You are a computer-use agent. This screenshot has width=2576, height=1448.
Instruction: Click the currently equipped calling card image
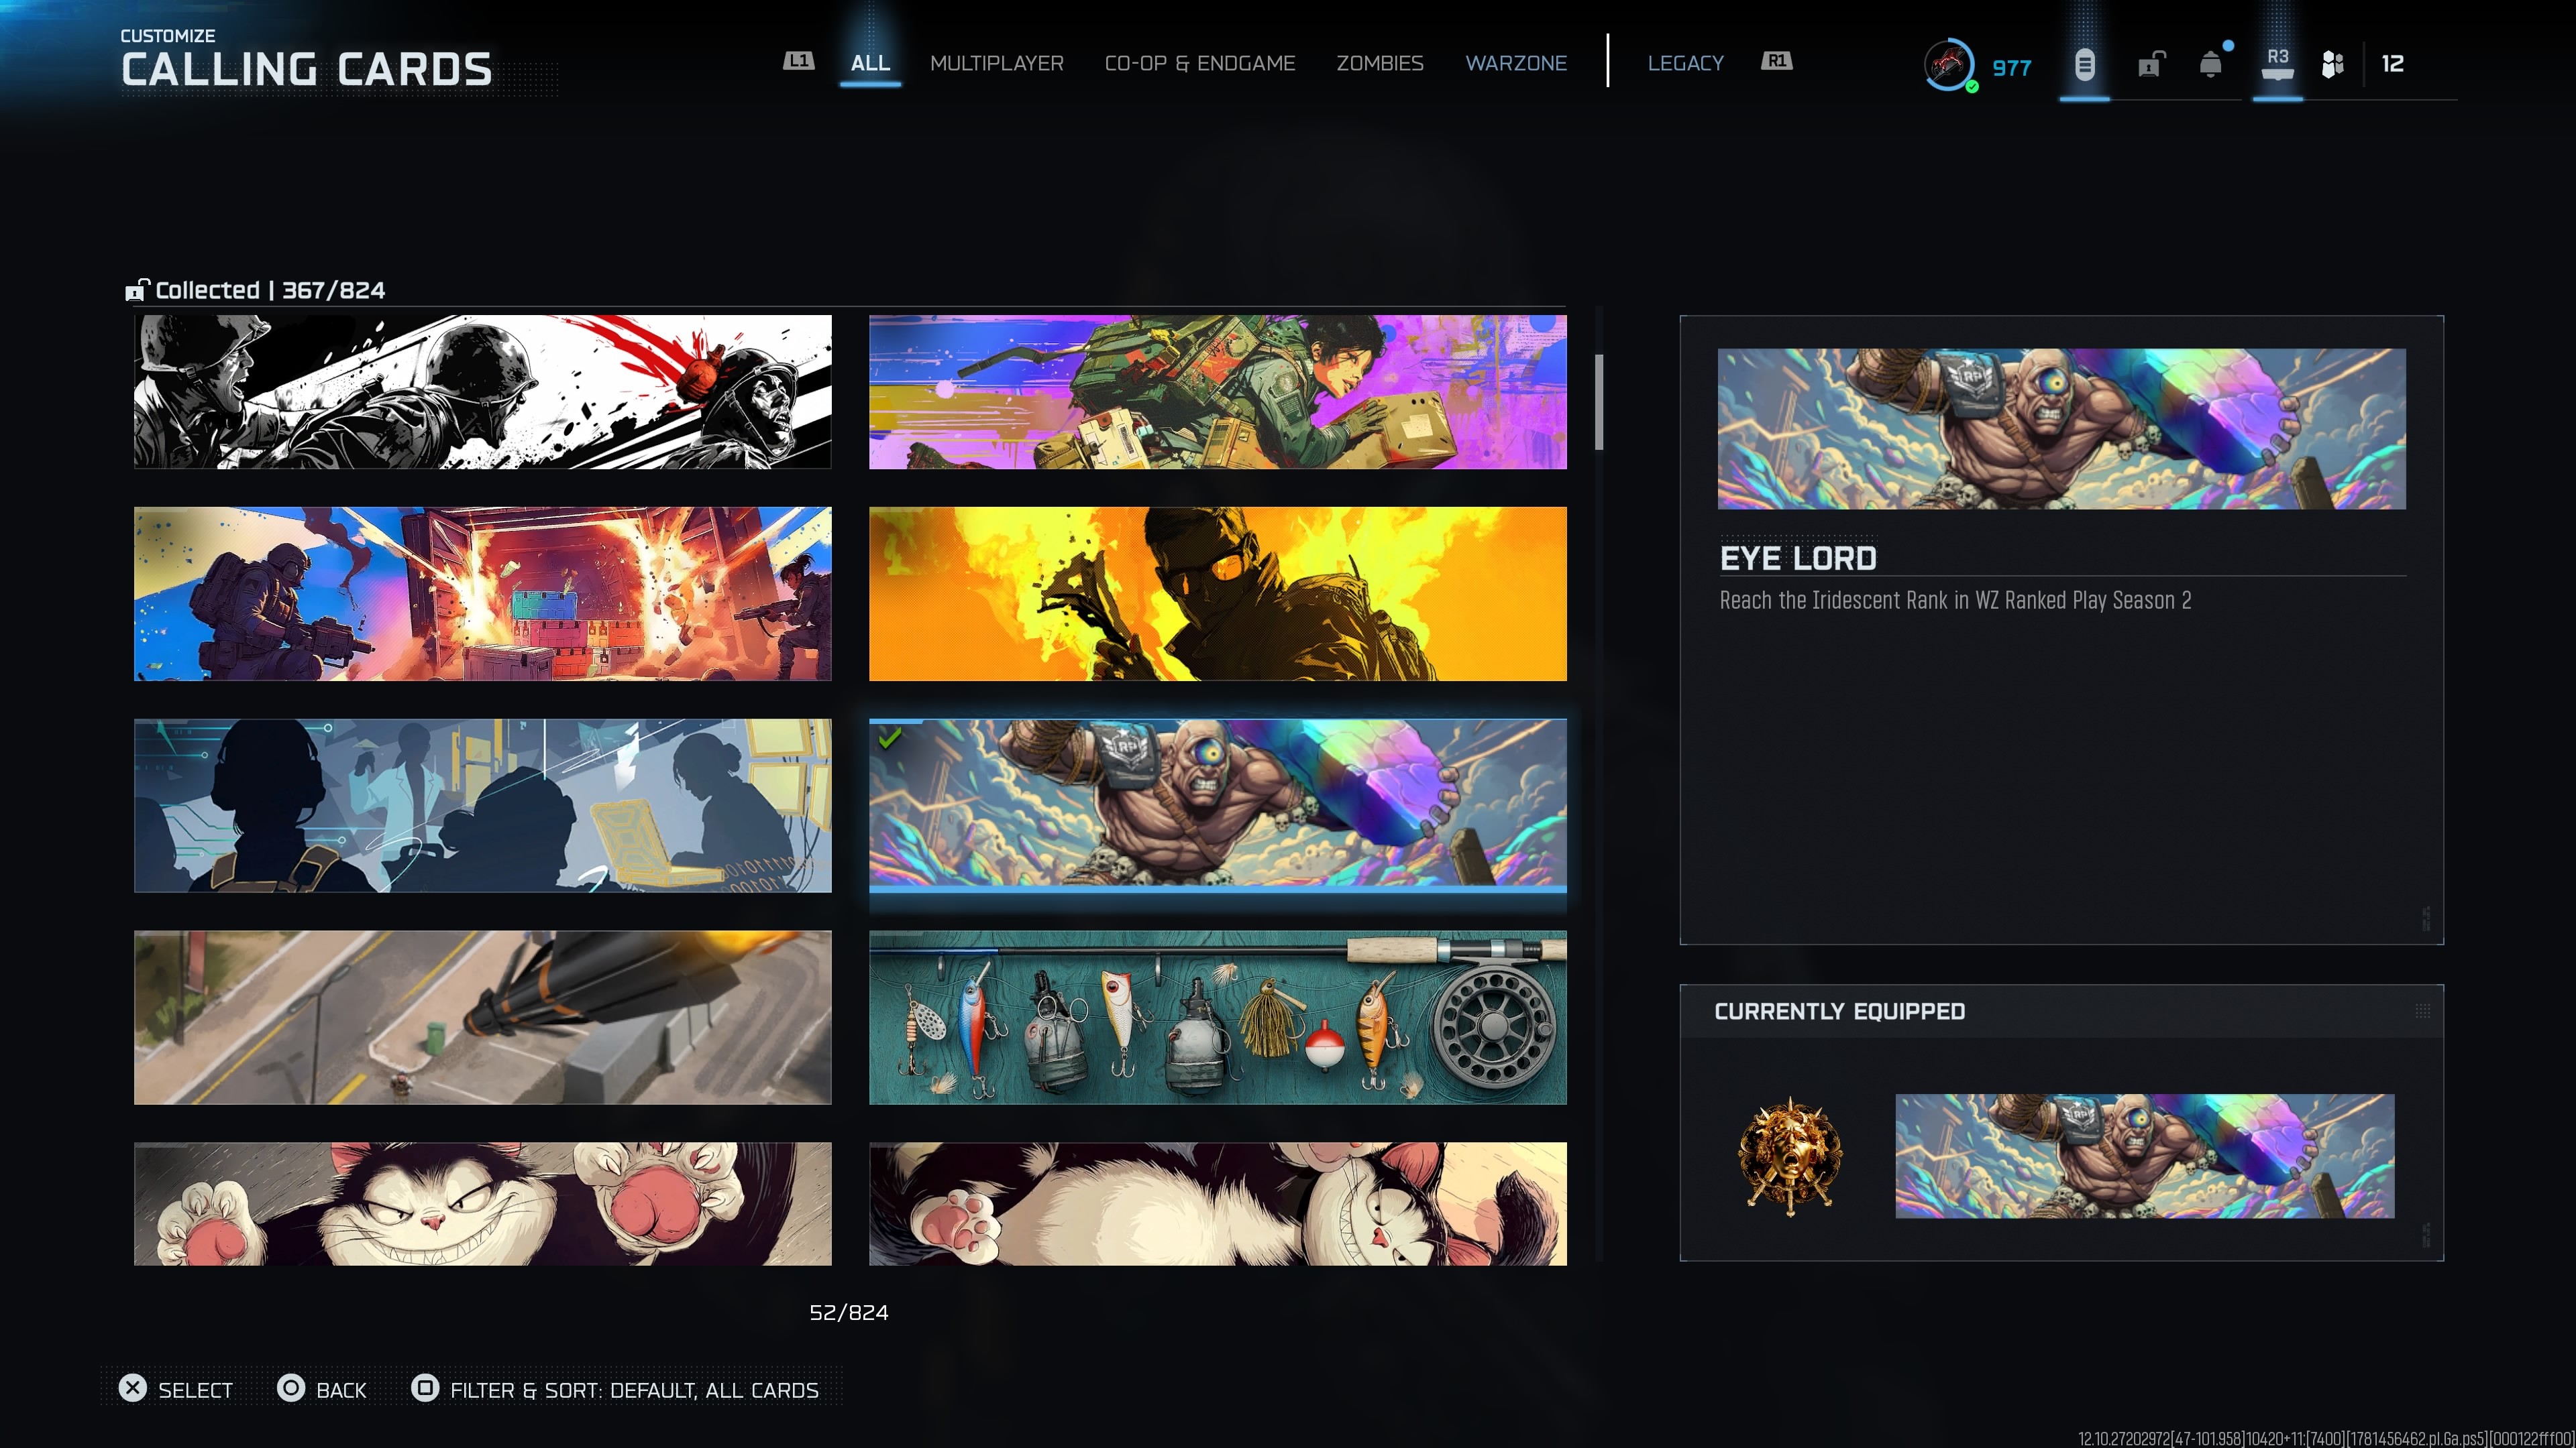[2144, 1156]
